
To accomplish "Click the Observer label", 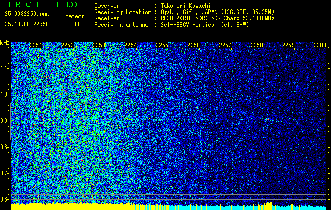I will [x=107, y=6].
